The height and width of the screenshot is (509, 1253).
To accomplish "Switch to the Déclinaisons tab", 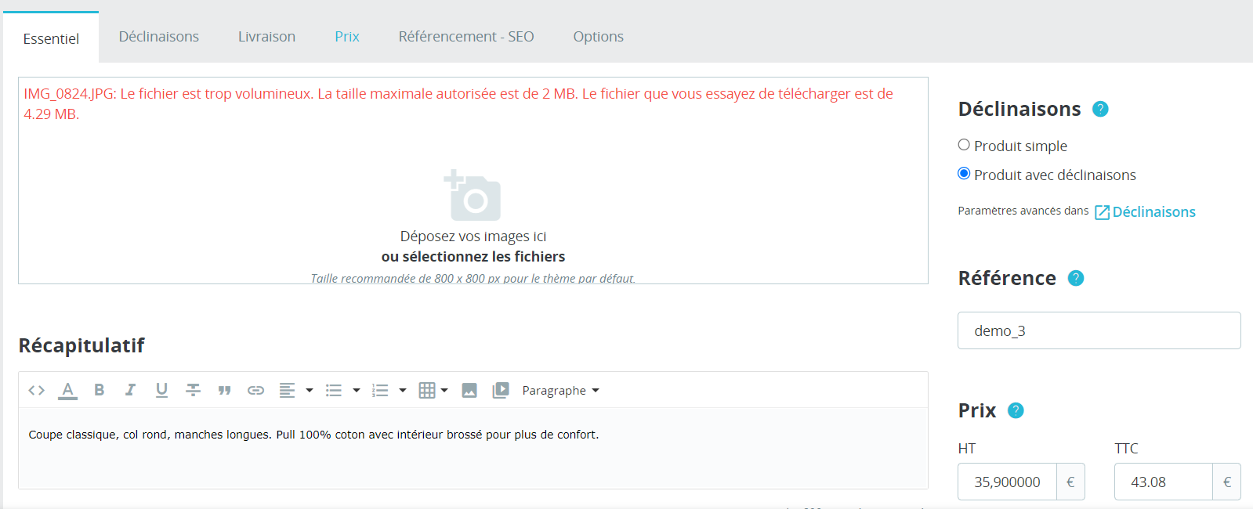I will click(159, 37).
